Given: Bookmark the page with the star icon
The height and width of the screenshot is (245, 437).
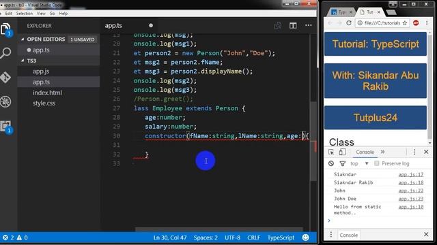Looking at the screenshot, I should coord(405,23).
